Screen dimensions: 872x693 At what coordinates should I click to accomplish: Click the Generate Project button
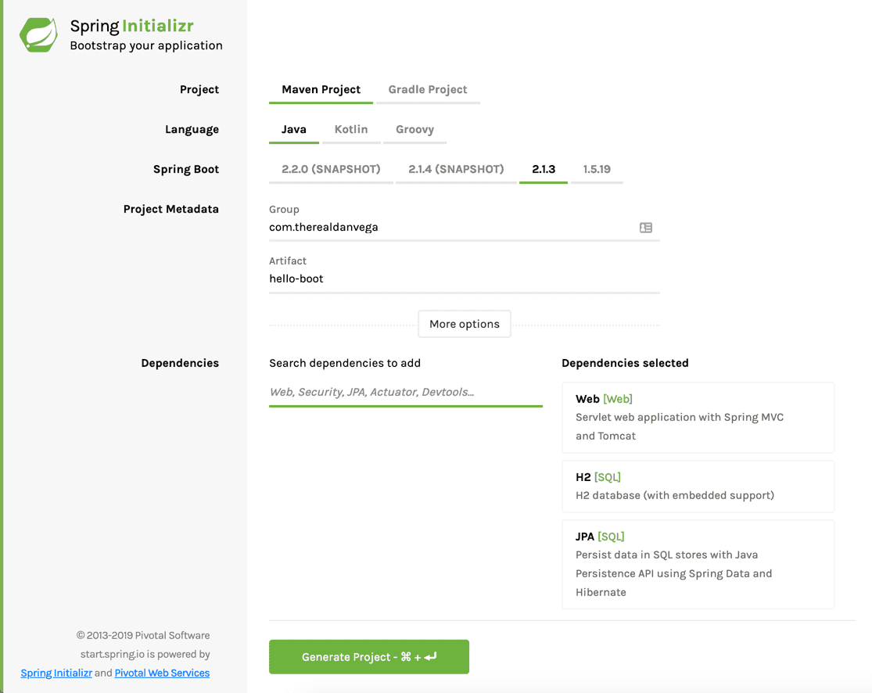click(x=368, y=657)
